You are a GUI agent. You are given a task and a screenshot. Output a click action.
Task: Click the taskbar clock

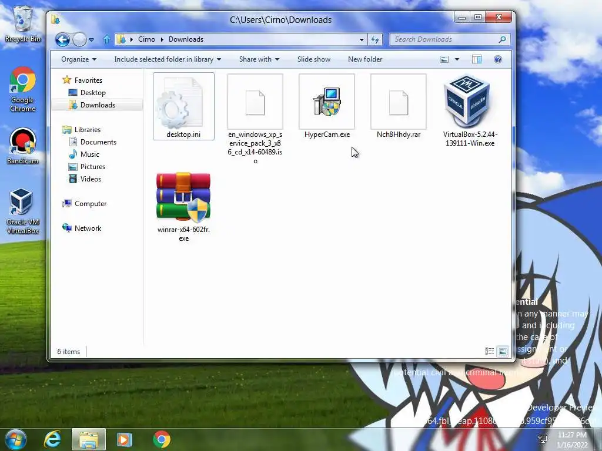tap(573, 440)
